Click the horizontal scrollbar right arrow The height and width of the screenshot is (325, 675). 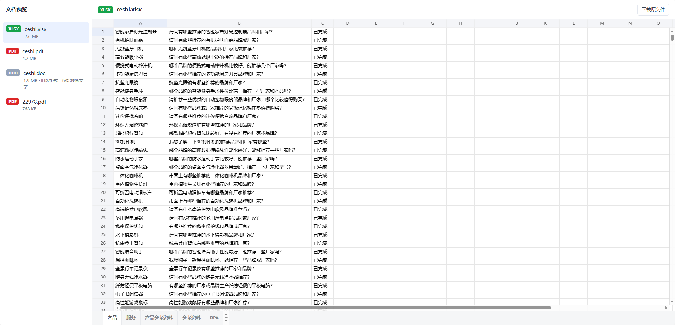click(x=666, y=308)
